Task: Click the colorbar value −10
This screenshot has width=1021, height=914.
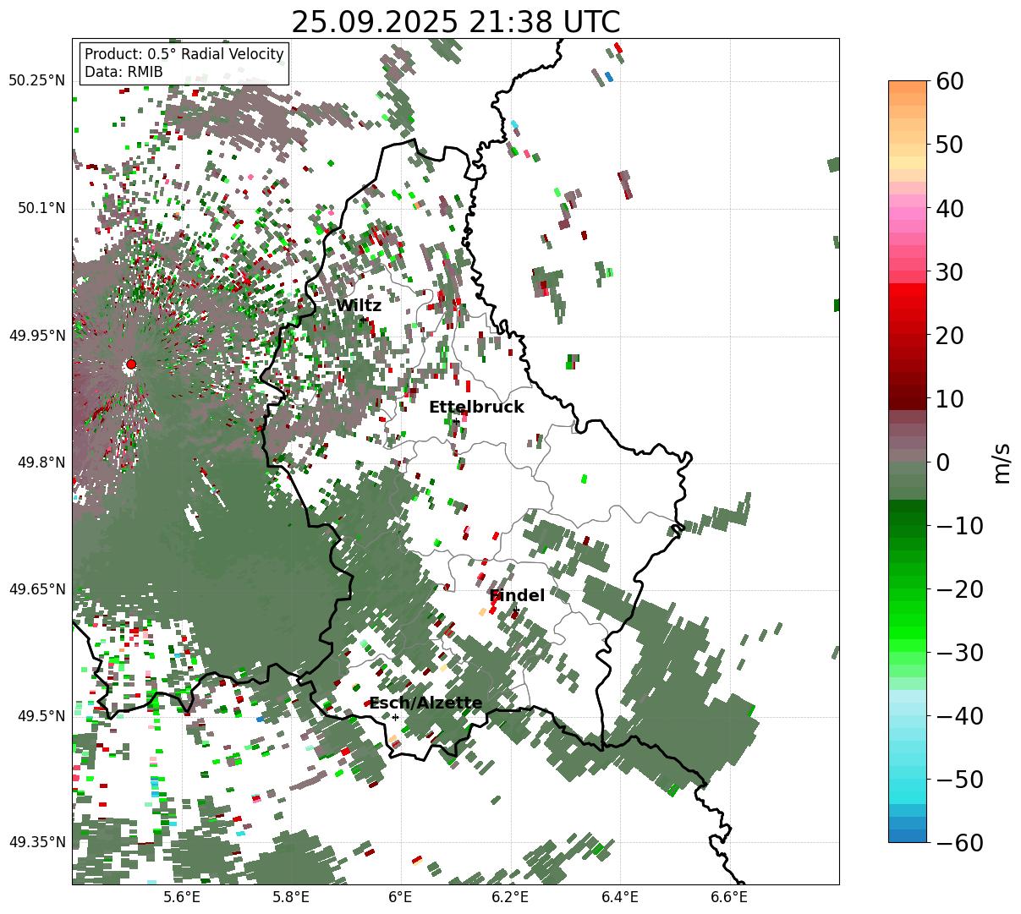Action: (x=959, y=526)
